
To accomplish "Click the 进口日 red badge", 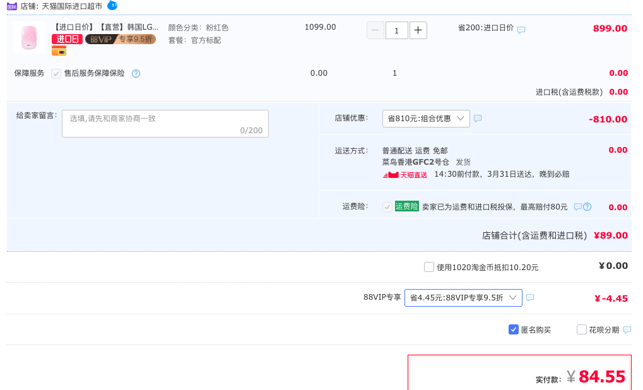I will [x=68, y=39].
